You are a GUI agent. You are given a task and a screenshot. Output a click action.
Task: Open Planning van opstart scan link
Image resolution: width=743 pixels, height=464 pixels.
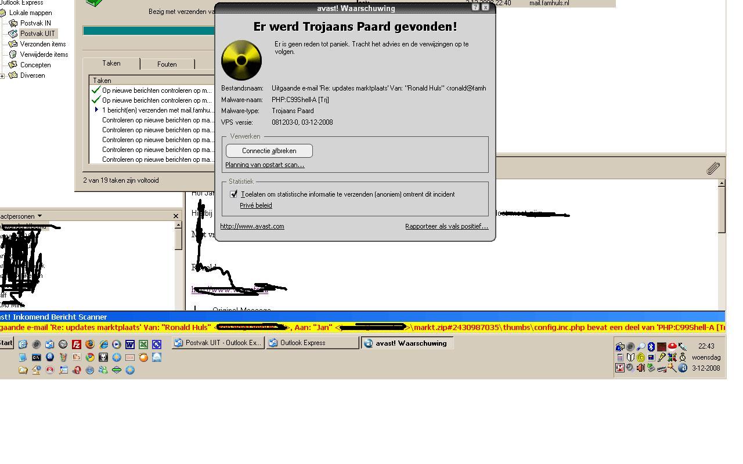pyautogui.click(x=265, y=165)
